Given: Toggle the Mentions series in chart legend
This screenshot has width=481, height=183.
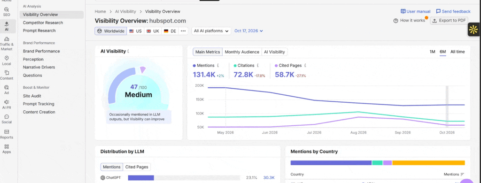Looking at the screenshot, I should tap(204, 65).
